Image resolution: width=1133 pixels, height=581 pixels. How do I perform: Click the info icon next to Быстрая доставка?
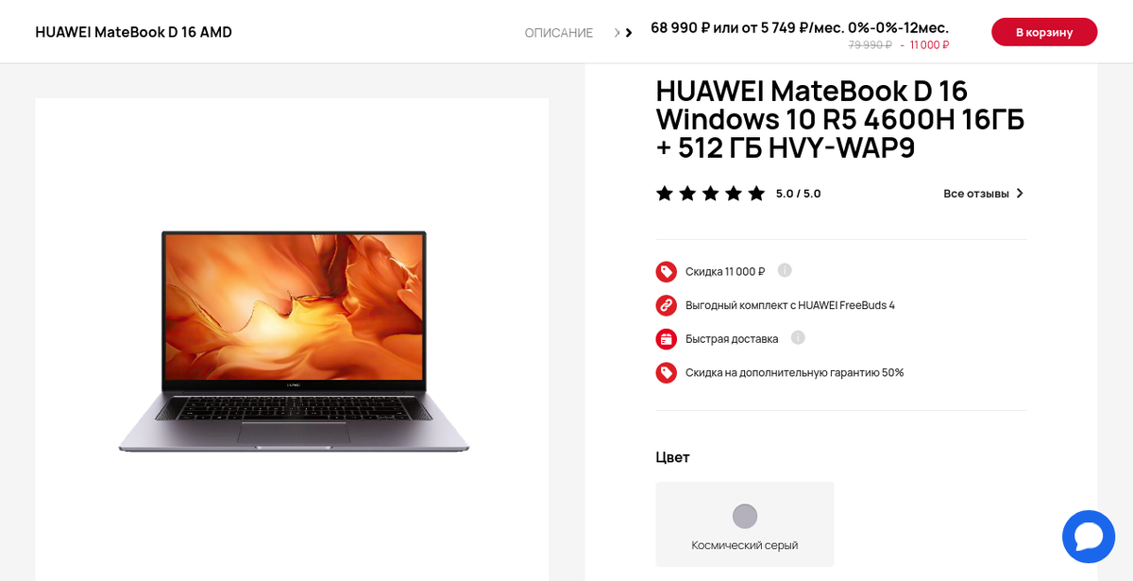coord(798,337)
